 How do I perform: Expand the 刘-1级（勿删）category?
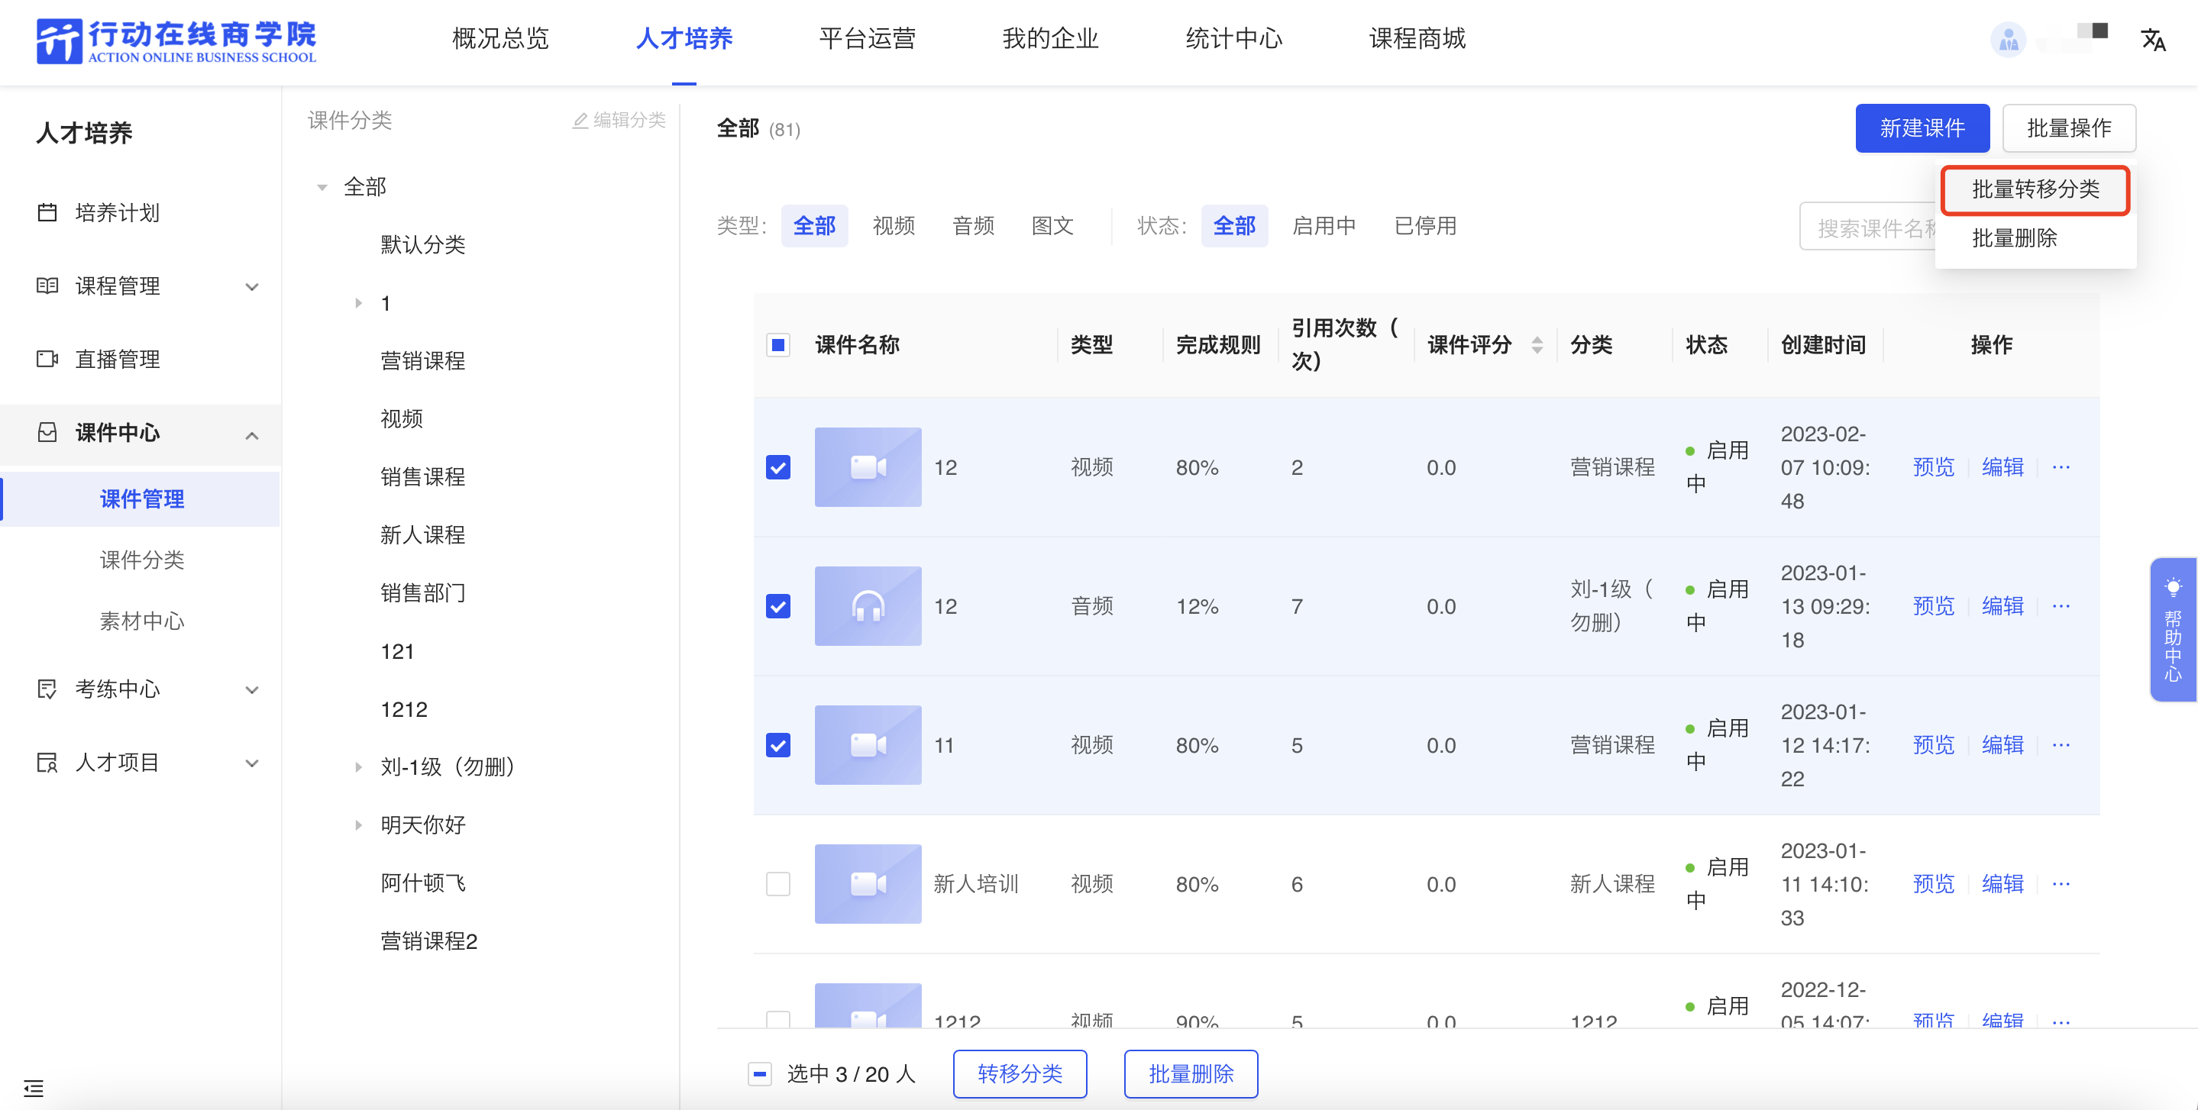(x=358, y=767)
